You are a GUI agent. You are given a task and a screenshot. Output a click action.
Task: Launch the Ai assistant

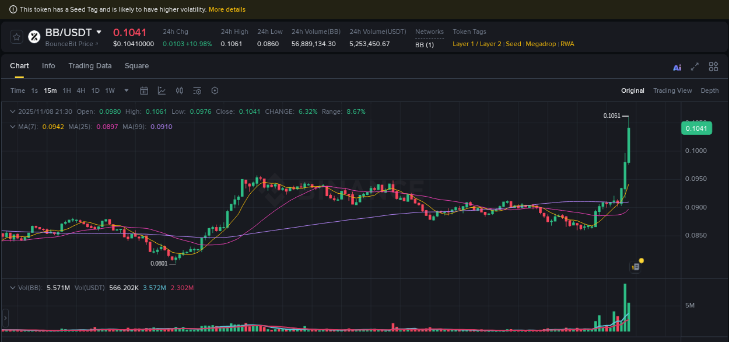677,67
